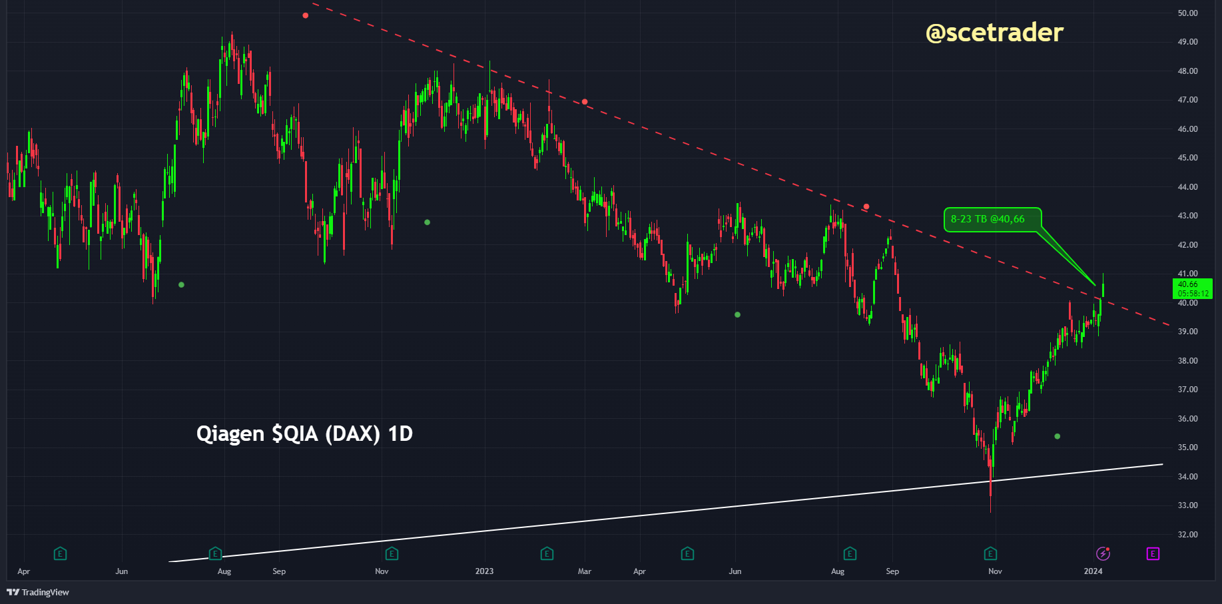The width and height of the screenshot is (1222, 604).
Task: Click the earnings marker between Apr and Jun 2023
Action: (687, 553)
